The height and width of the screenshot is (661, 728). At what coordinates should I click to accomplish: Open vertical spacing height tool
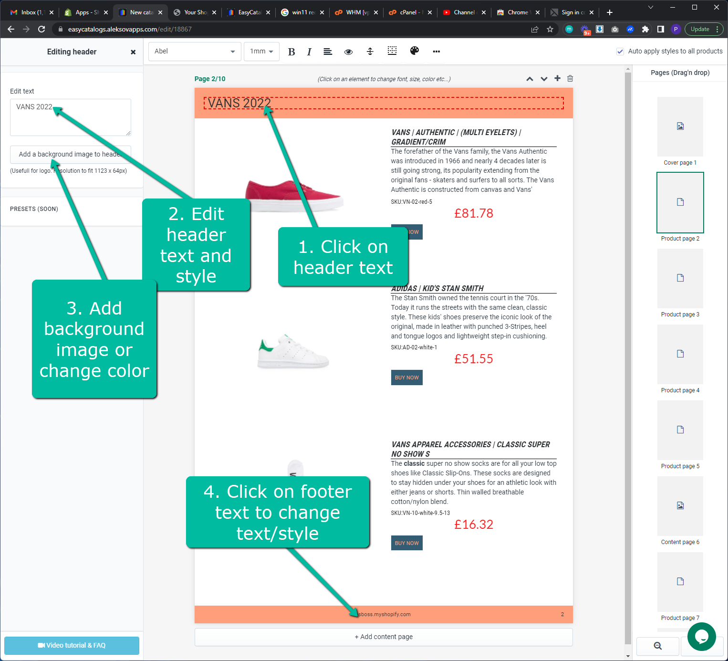(370, 51)
